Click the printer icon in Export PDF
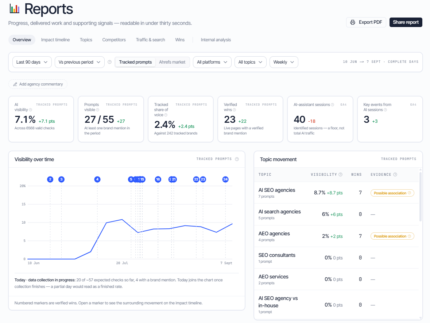 tap(353, 22)
